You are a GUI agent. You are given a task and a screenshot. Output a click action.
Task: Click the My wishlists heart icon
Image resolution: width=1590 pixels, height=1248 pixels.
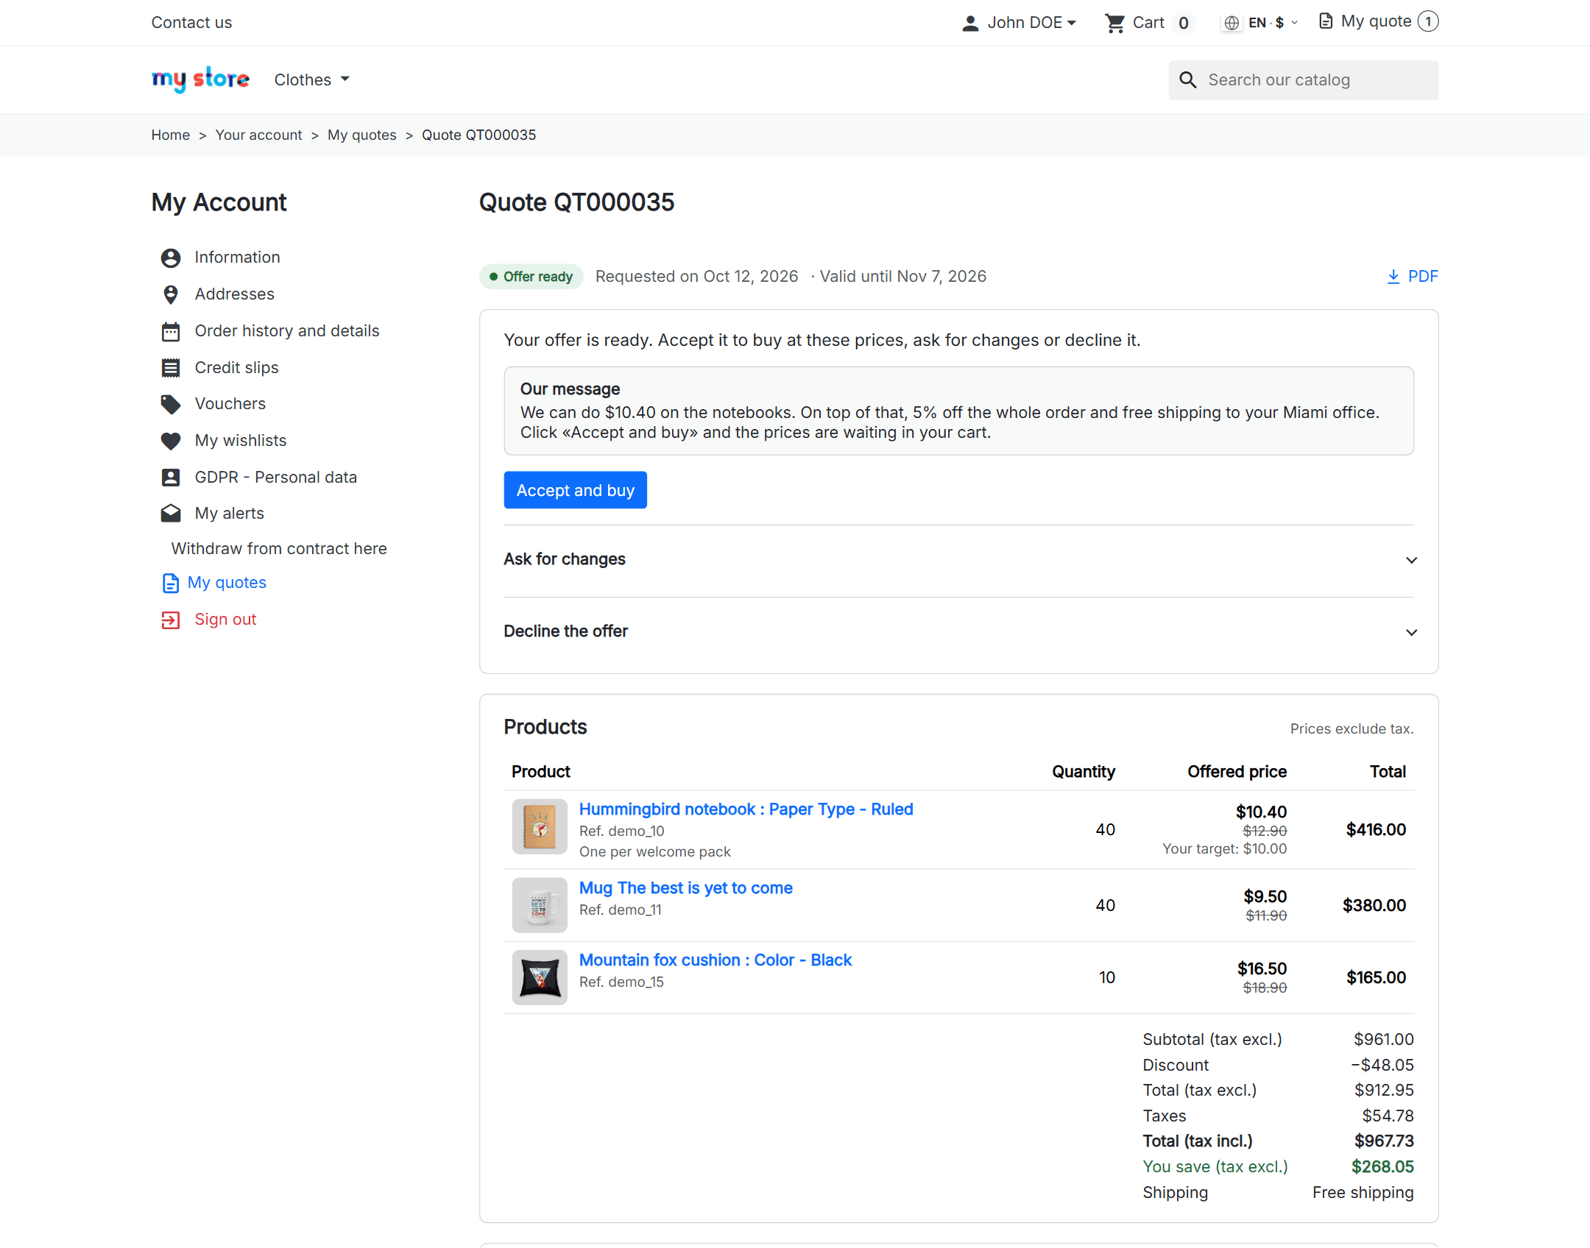pos(171,441)
